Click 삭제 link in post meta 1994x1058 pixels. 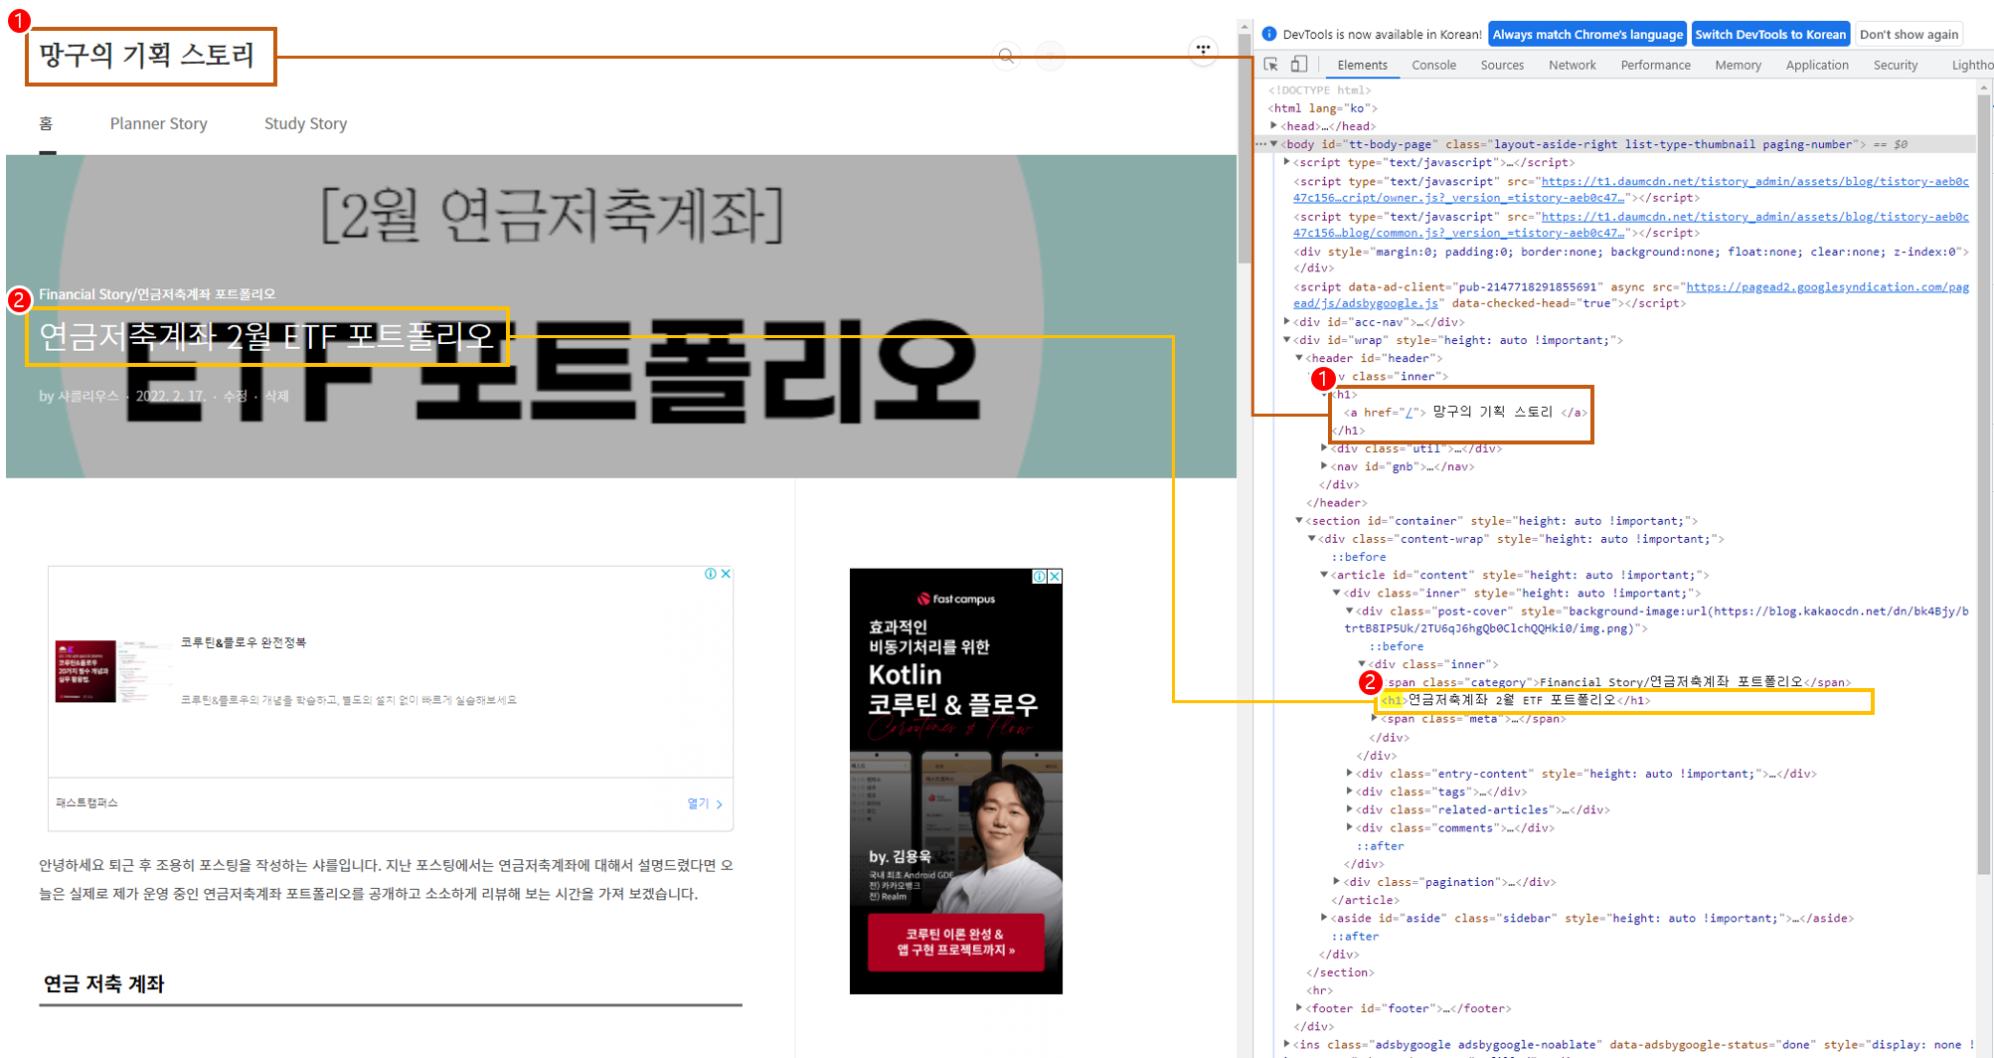[276, 396]
